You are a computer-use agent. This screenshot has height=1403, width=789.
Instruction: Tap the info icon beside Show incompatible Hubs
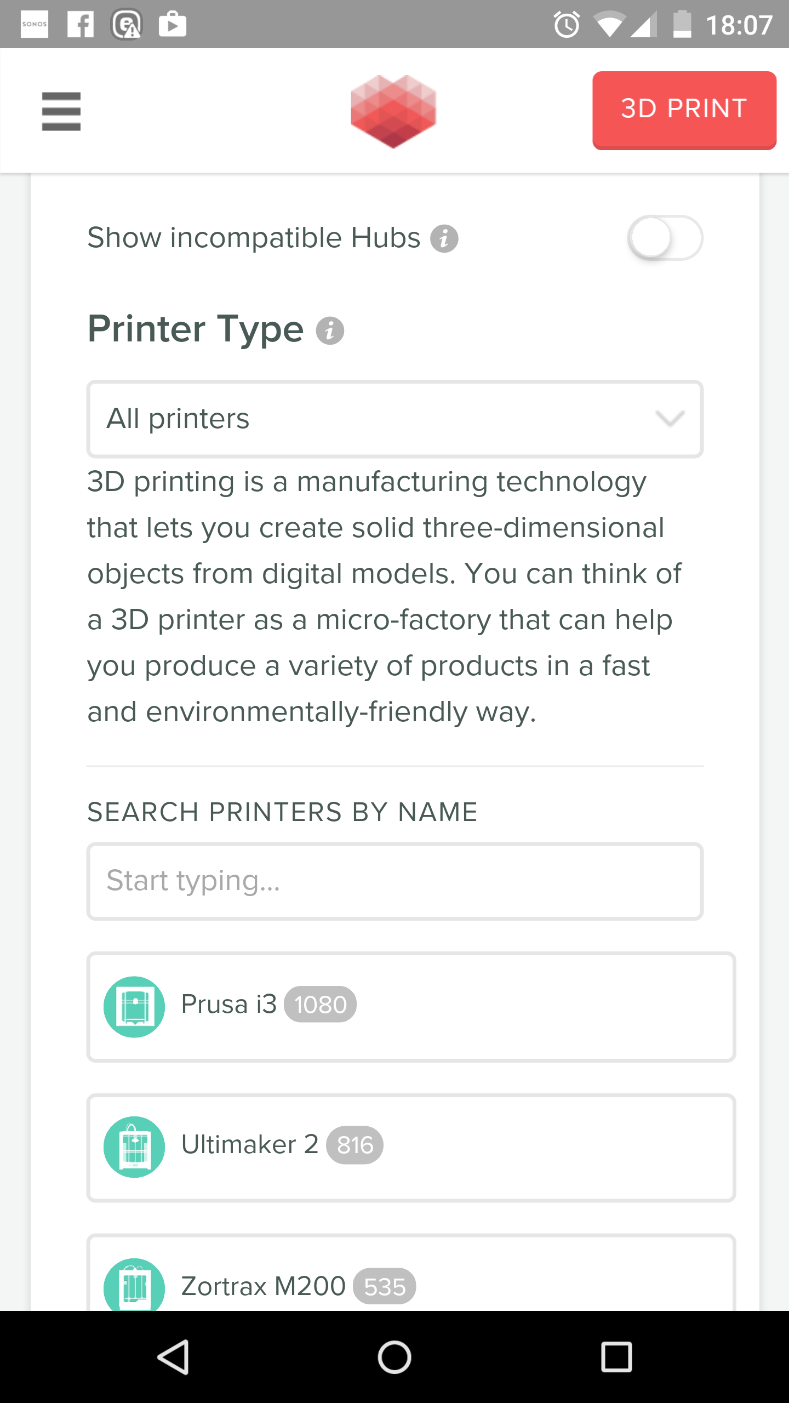444,239
